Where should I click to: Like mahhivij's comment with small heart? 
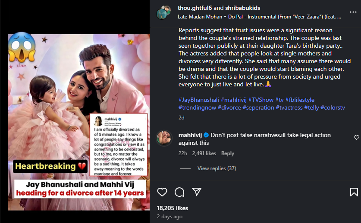coord(356,137)
